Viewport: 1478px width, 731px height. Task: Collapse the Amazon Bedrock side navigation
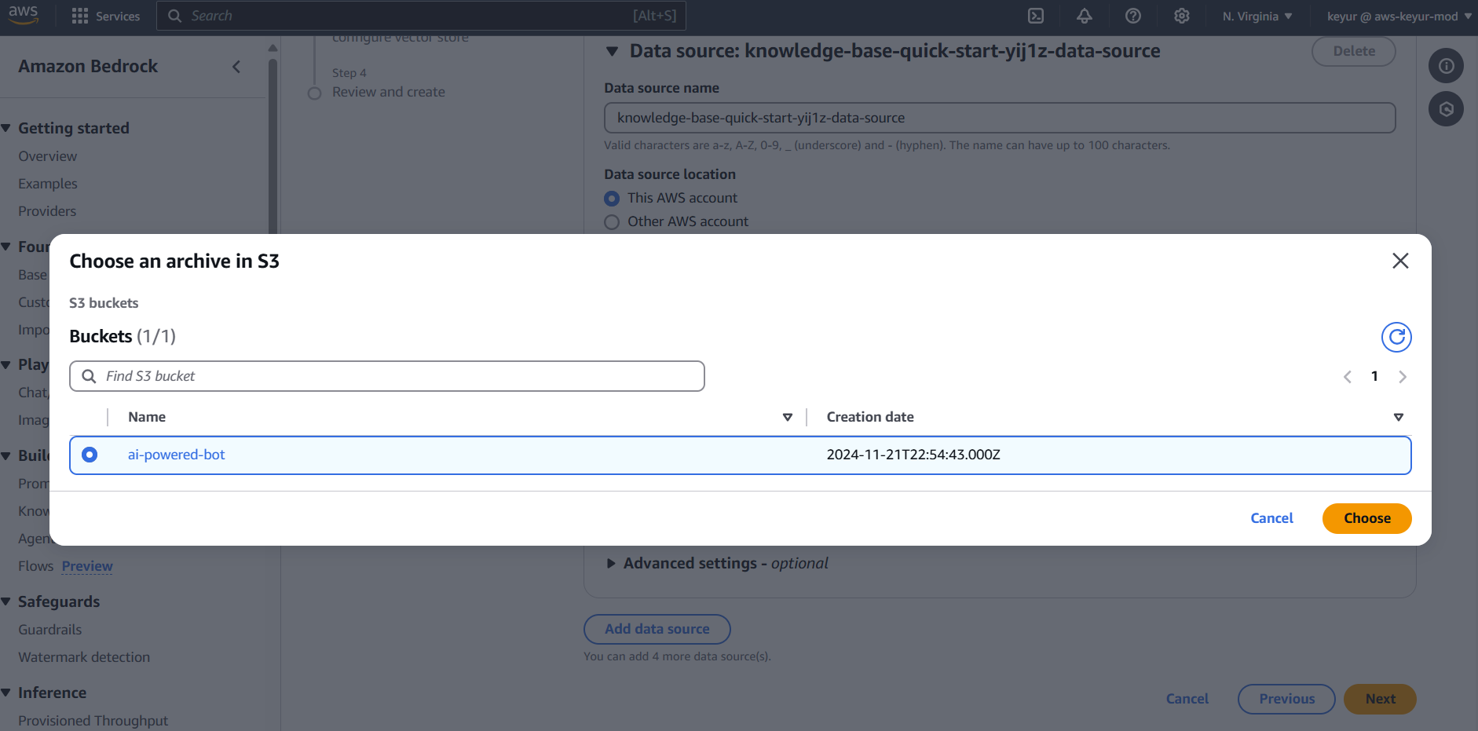236,67
